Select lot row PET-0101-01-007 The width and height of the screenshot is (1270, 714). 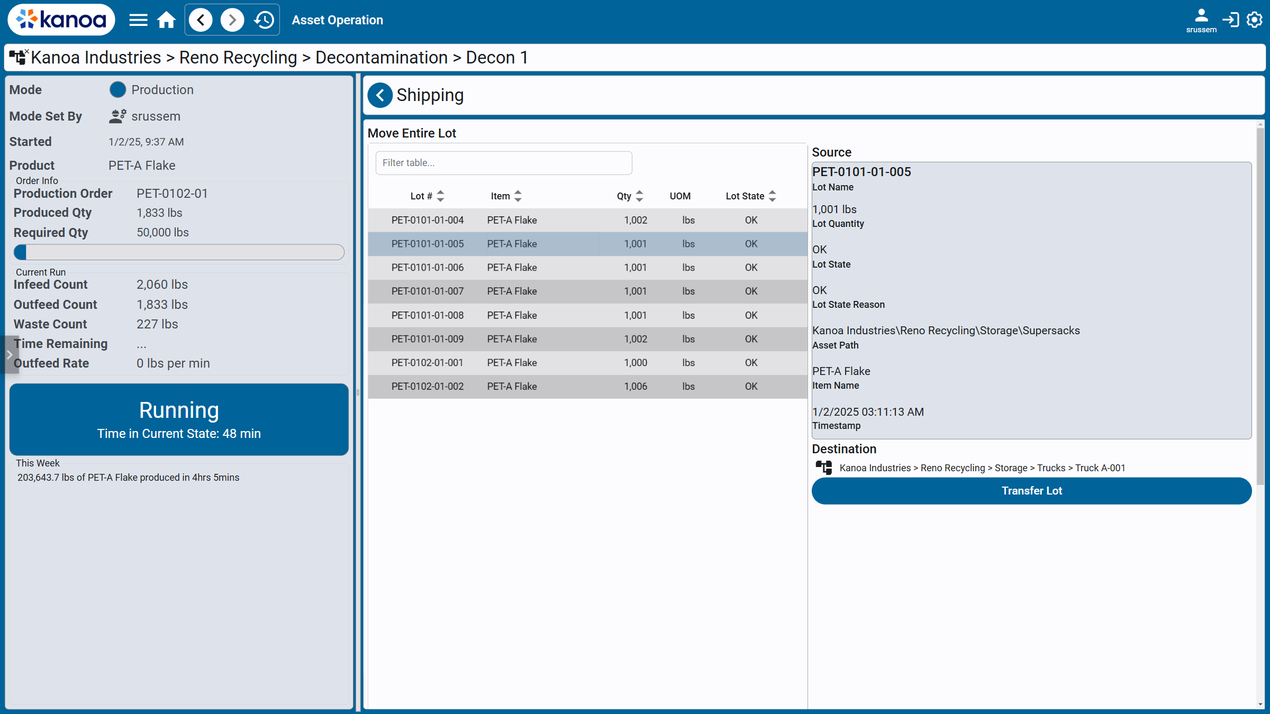[x=587, y=291]
